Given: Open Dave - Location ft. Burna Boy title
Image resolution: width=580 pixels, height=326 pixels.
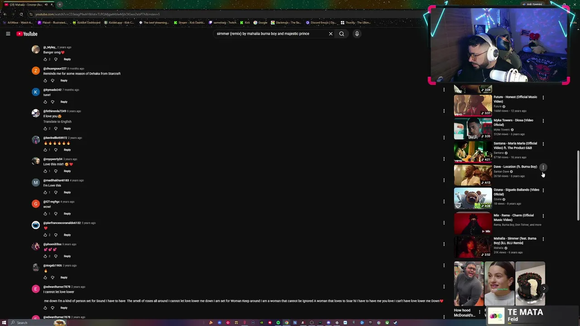Looking at the screenshot, I should (515, 167).
